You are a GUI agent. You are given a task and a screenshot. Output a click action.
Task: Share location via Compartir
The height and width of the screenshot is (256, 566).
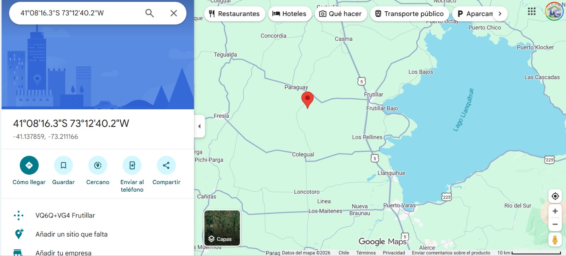click(166, 165)
